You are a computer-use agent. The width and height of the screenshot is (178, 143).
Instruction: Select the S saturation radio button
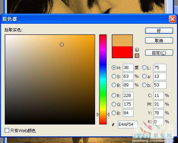coord(114,76)
